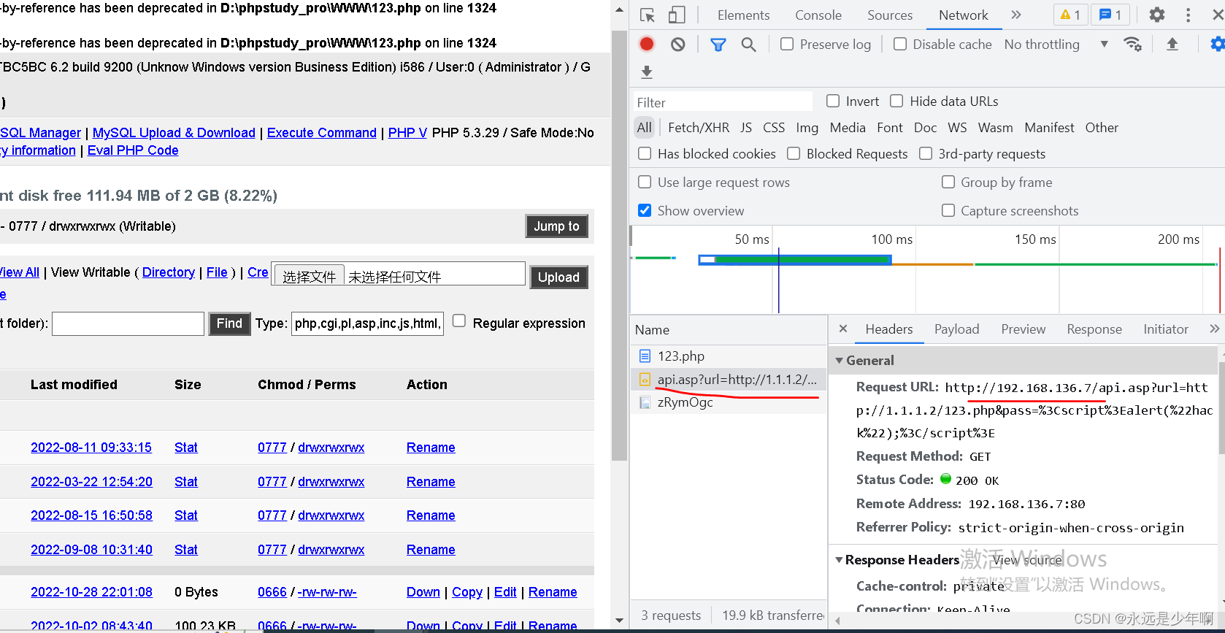This screenshot has height=633, width=1225.
Task: Open the Payload tab
Action: coord(956,329)
